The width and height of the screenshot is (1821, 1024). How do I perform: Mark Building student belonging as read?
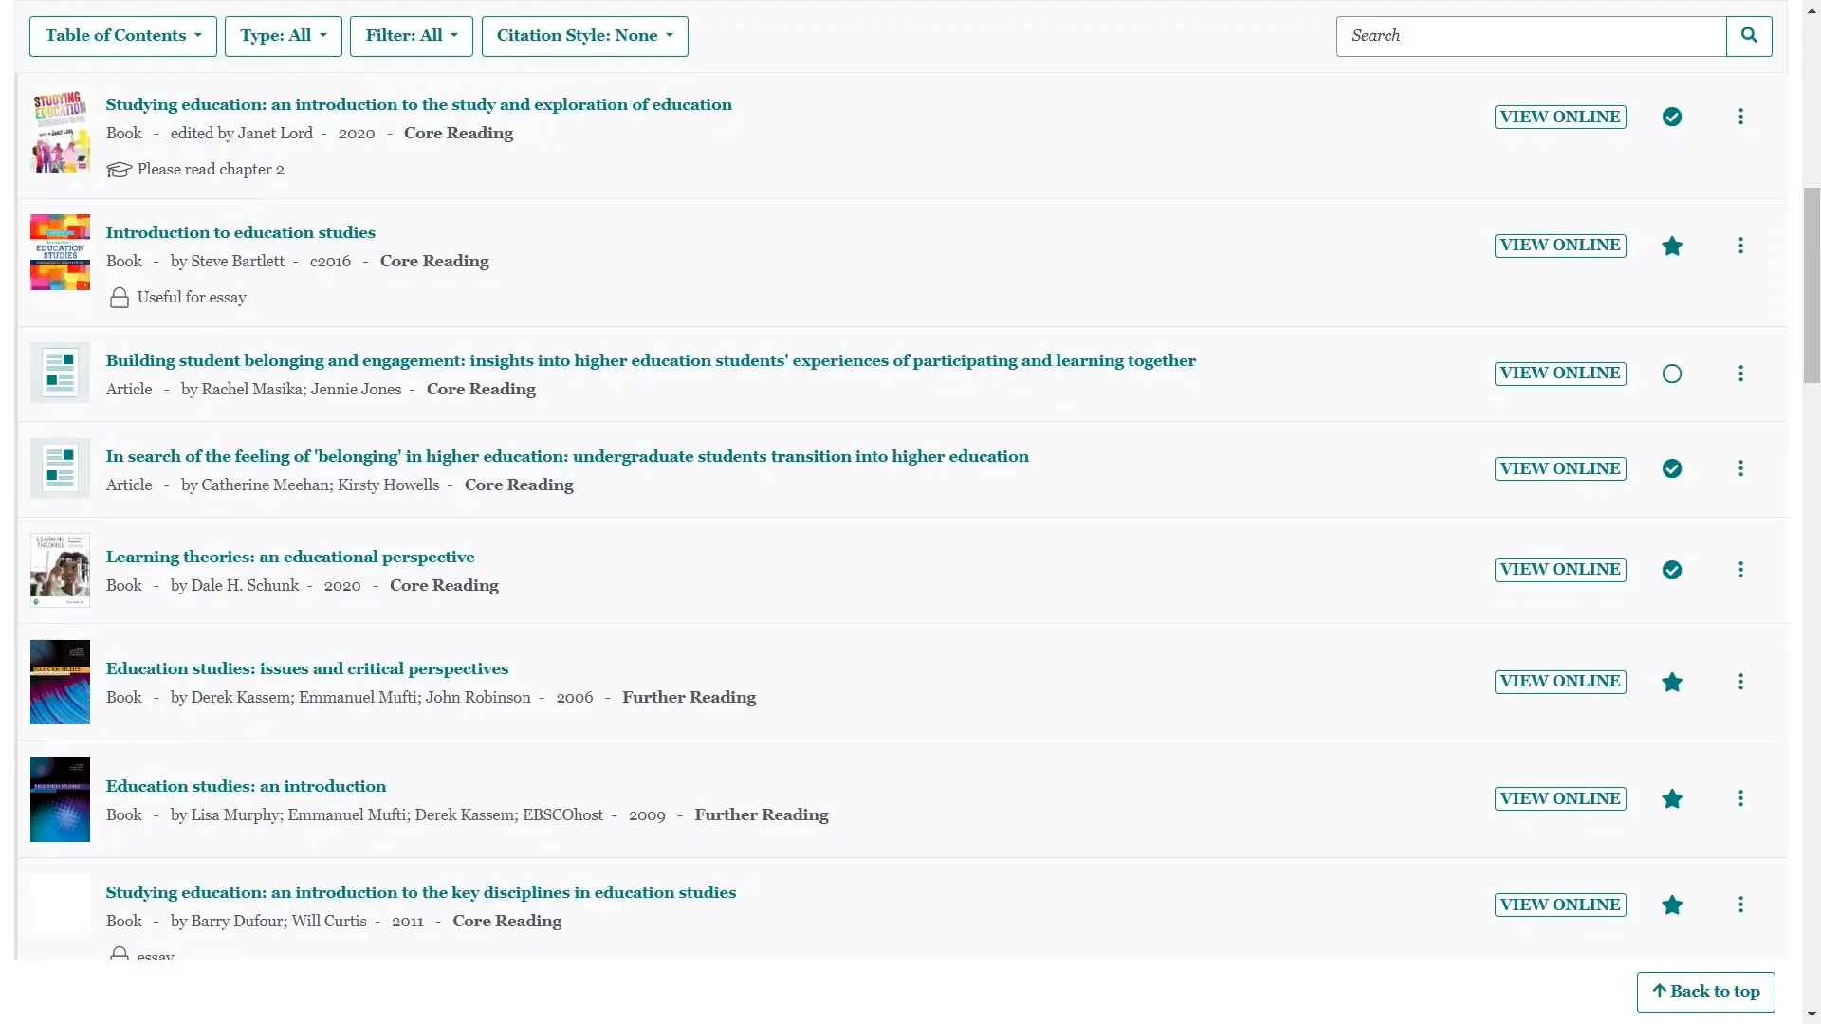[x=1671, y=374]
